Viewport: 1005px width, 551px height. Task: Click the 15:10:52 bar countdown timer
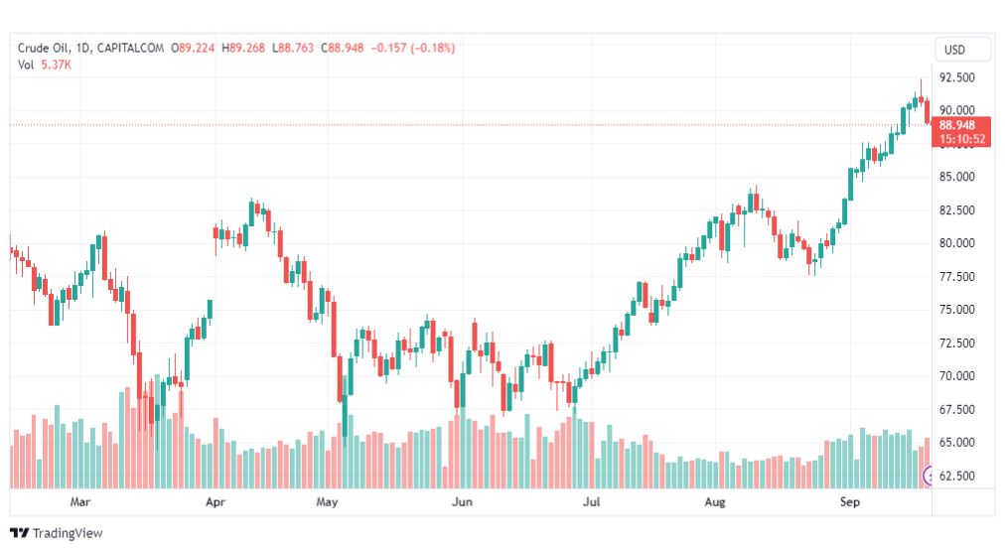tap(961, 139)
